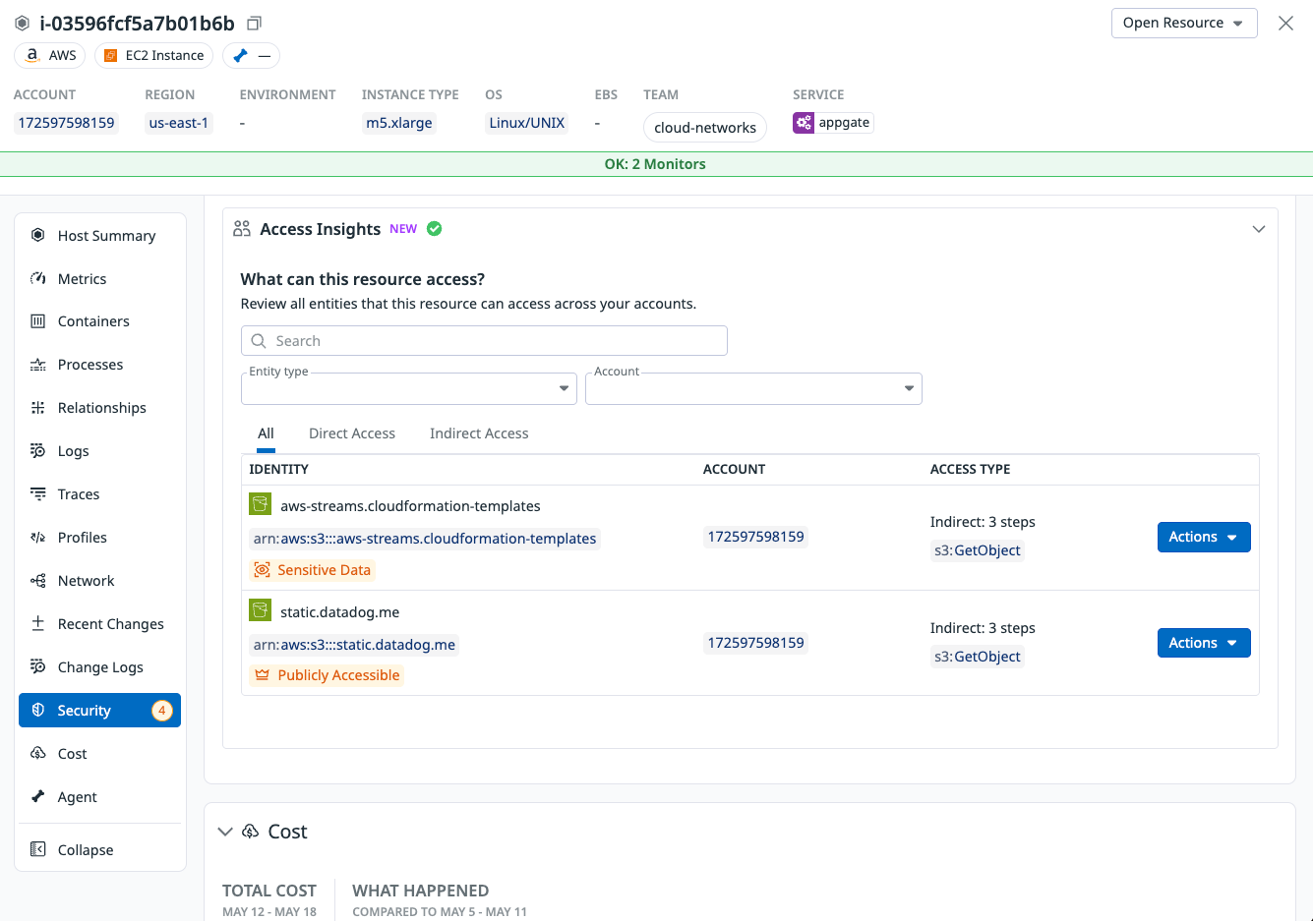View Traces in the sidebar
This screenshot has width=1313, height=921.
tap(78, 493)
